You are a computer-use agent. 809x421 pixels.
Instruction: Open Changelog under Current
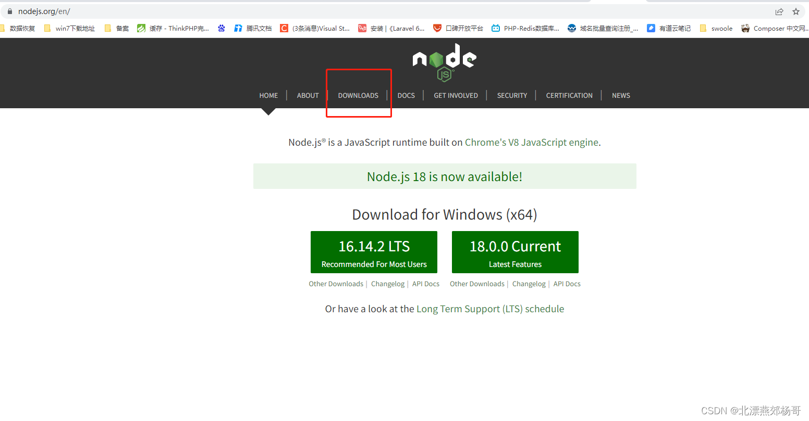tap(529, 284)
